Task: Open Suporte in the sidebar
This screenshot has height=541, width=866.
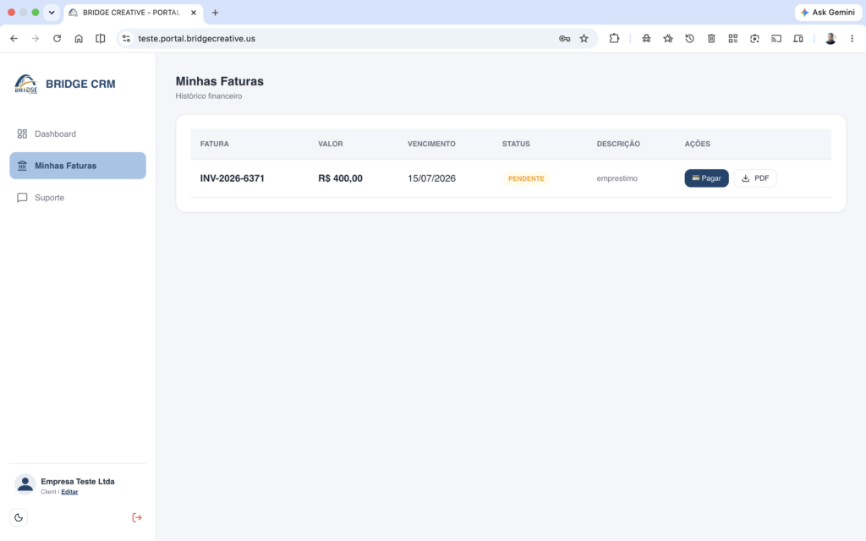Action: (77, 198)
